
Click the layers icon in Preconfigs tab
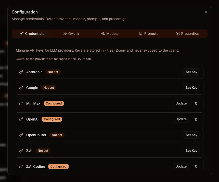pos(177,34)
